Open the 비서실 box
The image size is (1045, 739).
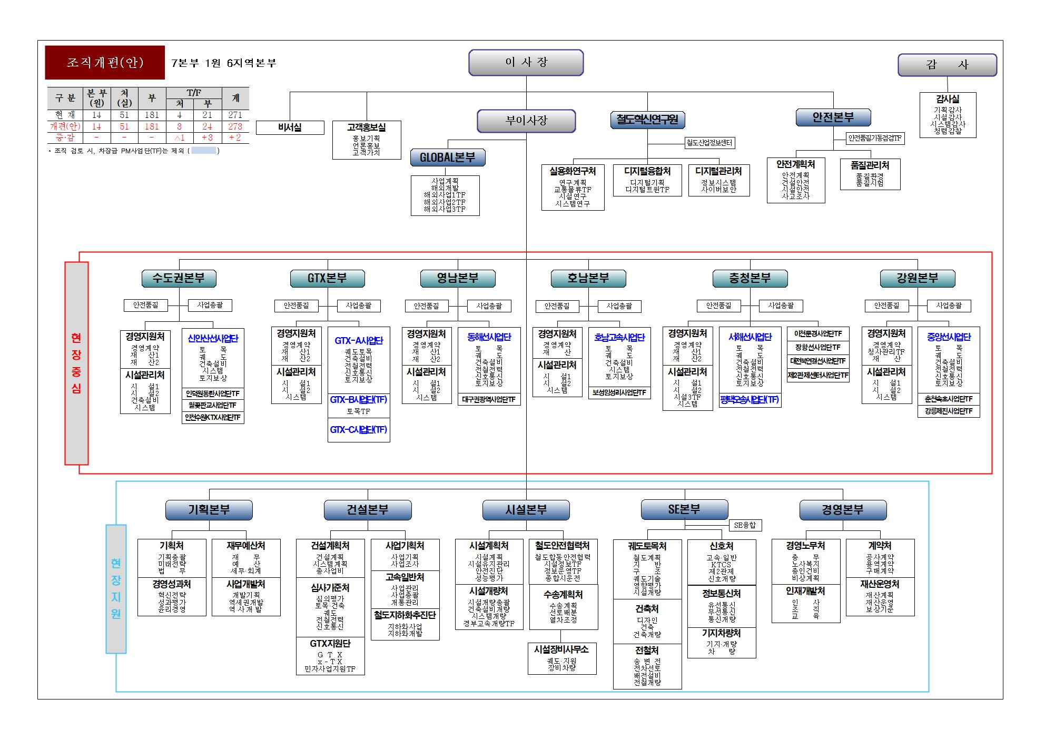[x=290, y=127]
